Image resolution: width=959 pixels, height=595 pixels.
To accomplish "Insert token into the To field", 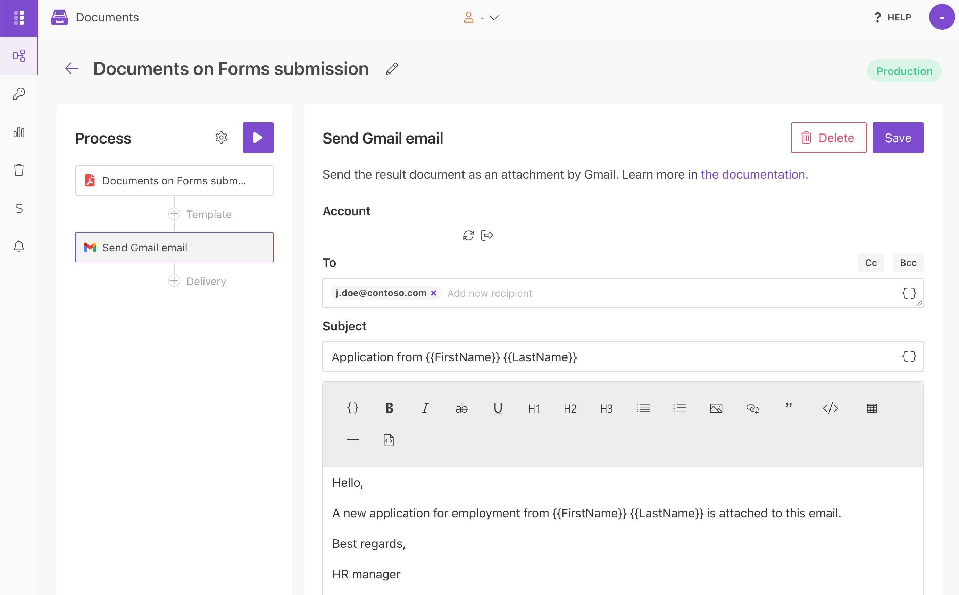I will pos(909,293).
